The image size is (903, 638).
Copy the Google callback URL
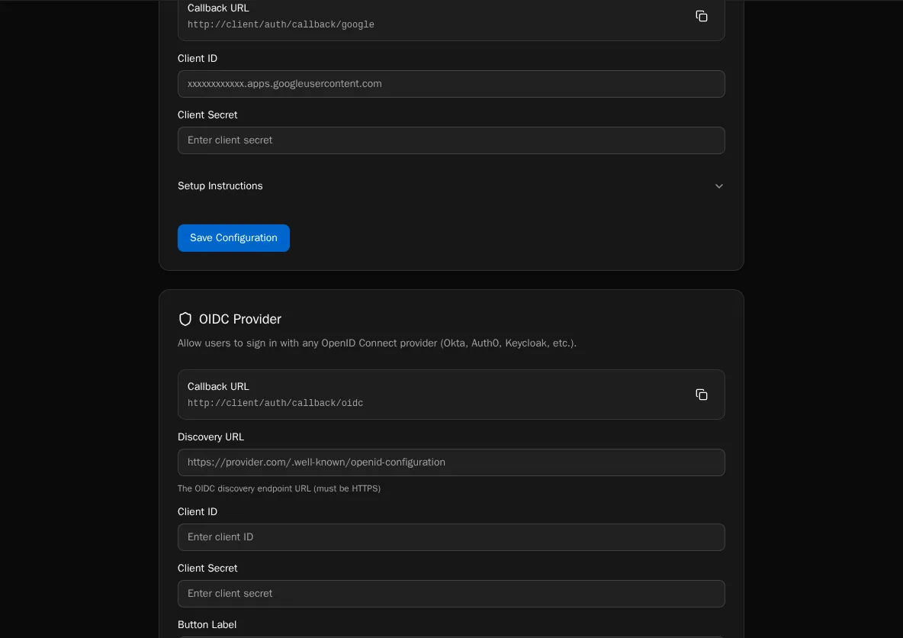click(701, 16)
